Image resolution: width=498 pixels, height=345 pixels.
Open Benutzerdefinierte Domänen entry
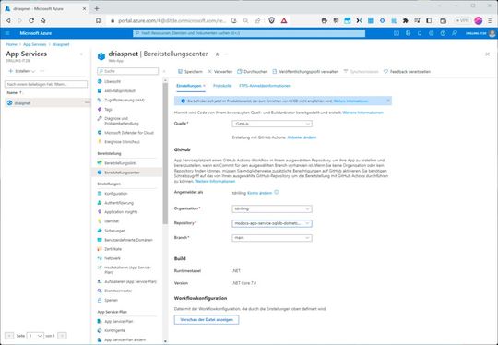click(128, 240)
